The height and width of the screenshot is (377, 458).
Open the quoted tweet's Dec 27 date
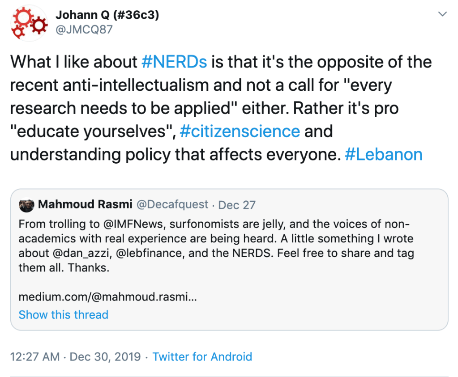[x=237, y=205]
